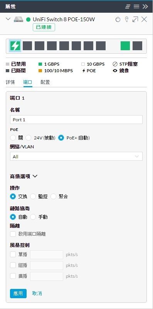Click the restart power icon for the switch
The image size is (153, 309).
[118, 20]
